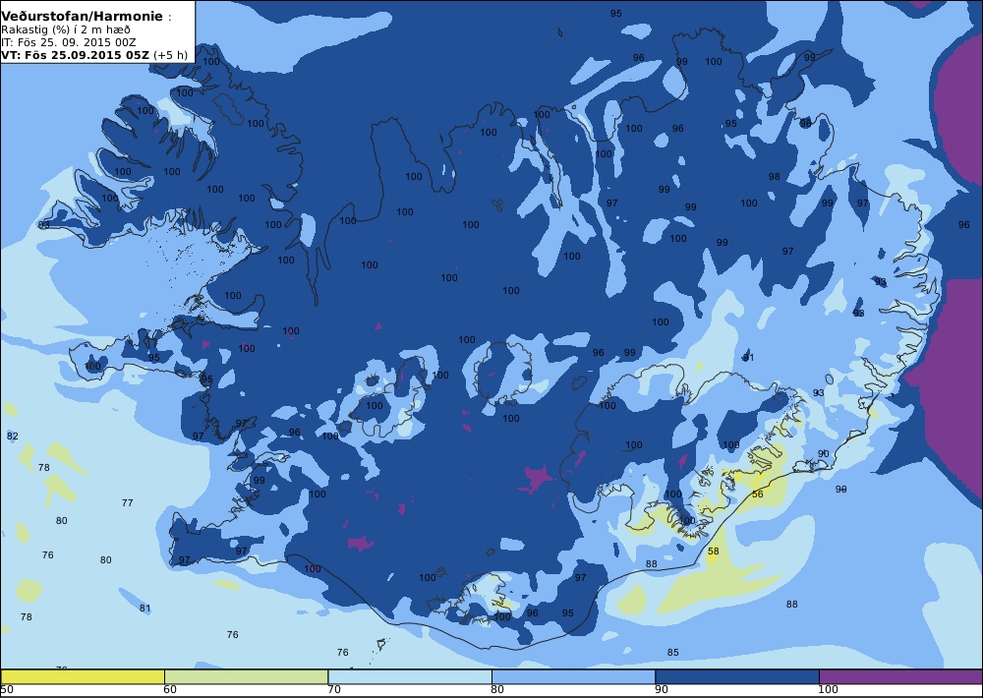This screenshot has height=698, width=983.
Task: Click the humidity value 91 on the map
Action: (x=748, y=358)
